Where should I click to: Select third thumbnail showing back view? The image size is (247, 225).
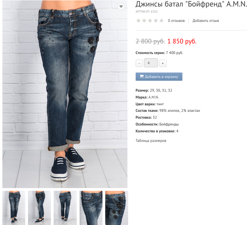(65, 208)
